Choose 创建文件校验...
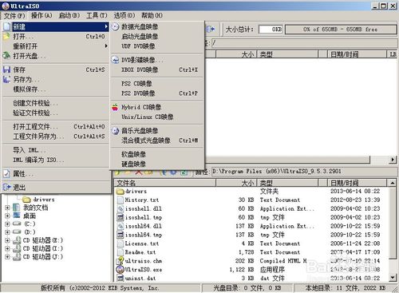Viewport: 399px width, 293px height. (x=56, y=103)
